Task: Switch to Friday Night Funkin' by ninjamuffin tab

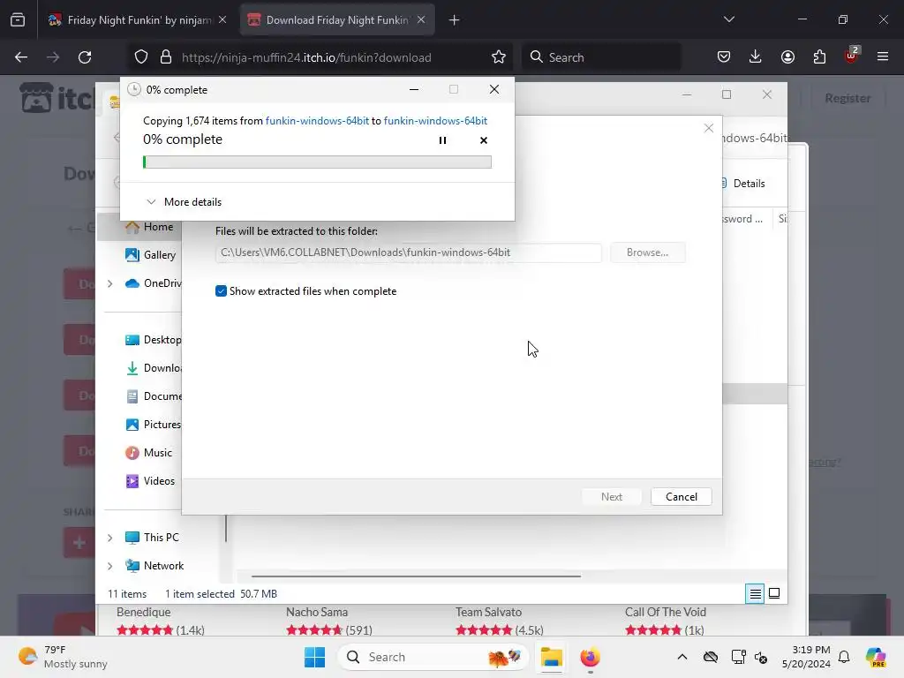Action: (x=139, y=20)
